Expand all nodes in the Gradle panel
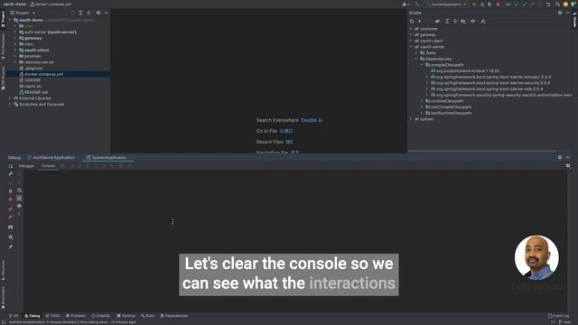Image resolution: width=578 pixels, height=325 pixels. (x=447, y=22)
